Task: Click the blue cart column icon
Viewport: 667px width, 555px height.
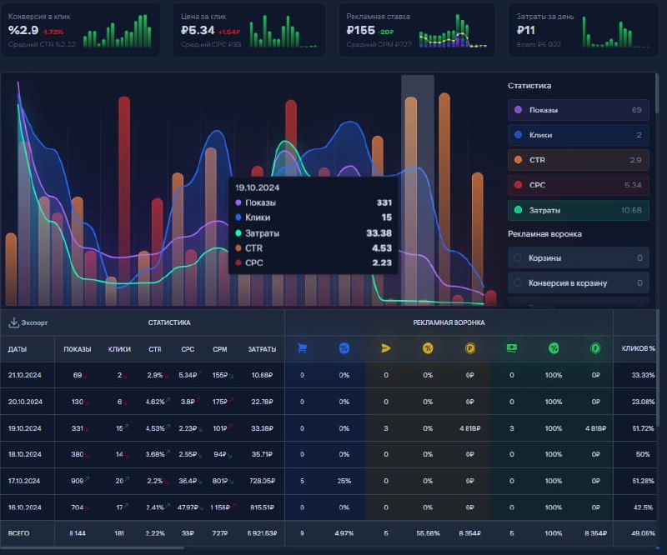Action: [x=302, y=348]
